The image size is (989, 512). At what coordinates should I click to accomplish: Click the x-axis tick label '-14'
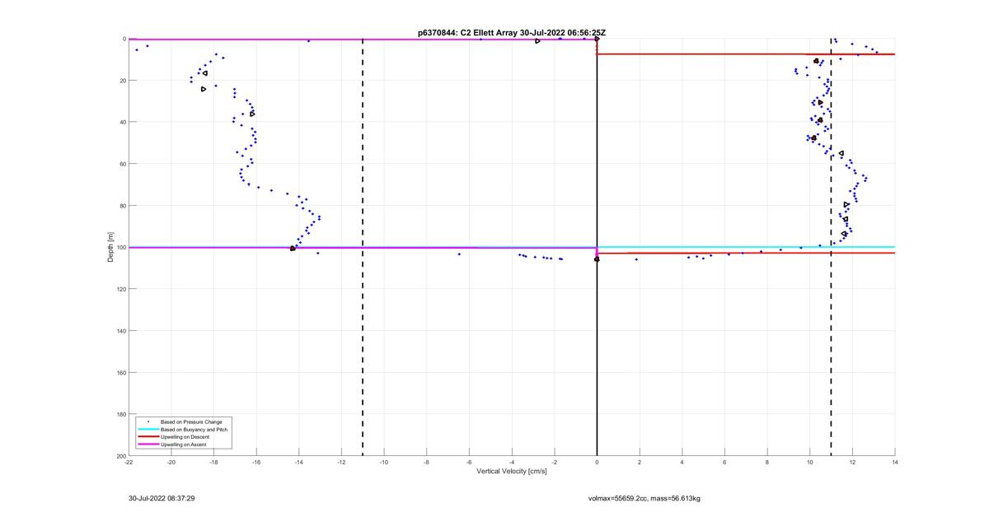[x=299, y=462]
